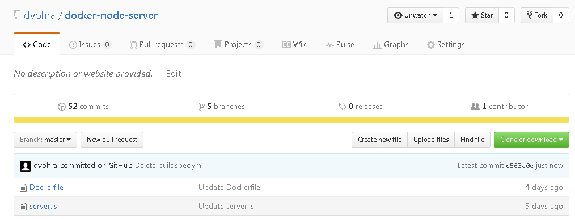The width and height of the screenshot is (575, 219).
Task: View the 5 branches list
Action: [x=222, y=107]
